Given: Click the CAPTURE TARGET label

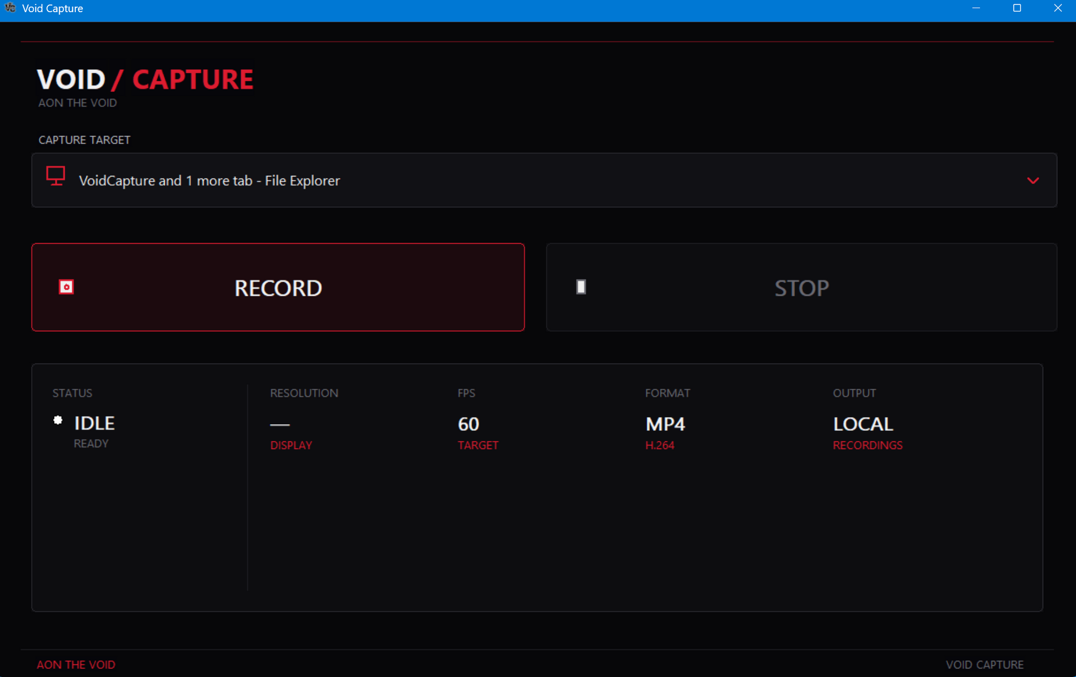Looking at the screenshot, I should 85,140.
